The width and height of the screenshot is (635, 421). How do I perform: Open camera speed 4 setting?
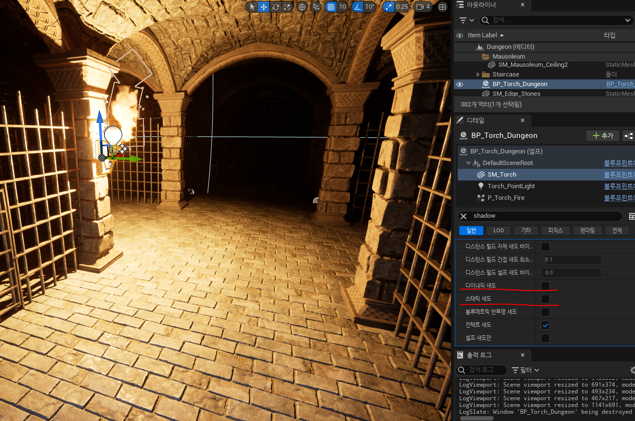tap(423, 7)
